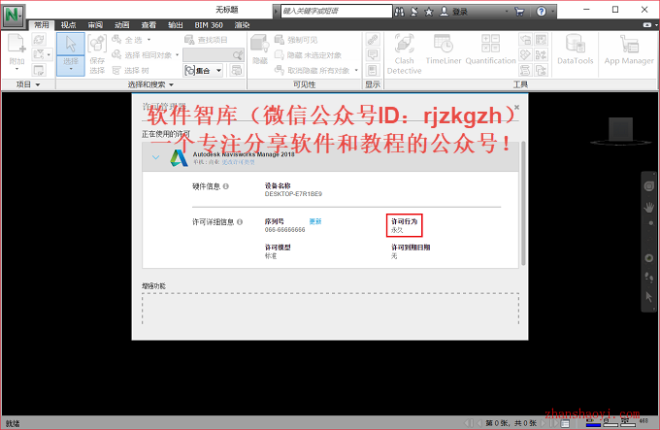This screenshot has height=430, width=660.
Task: Switch to the 审阅 ribbon tab
Action: coord(95,25)
